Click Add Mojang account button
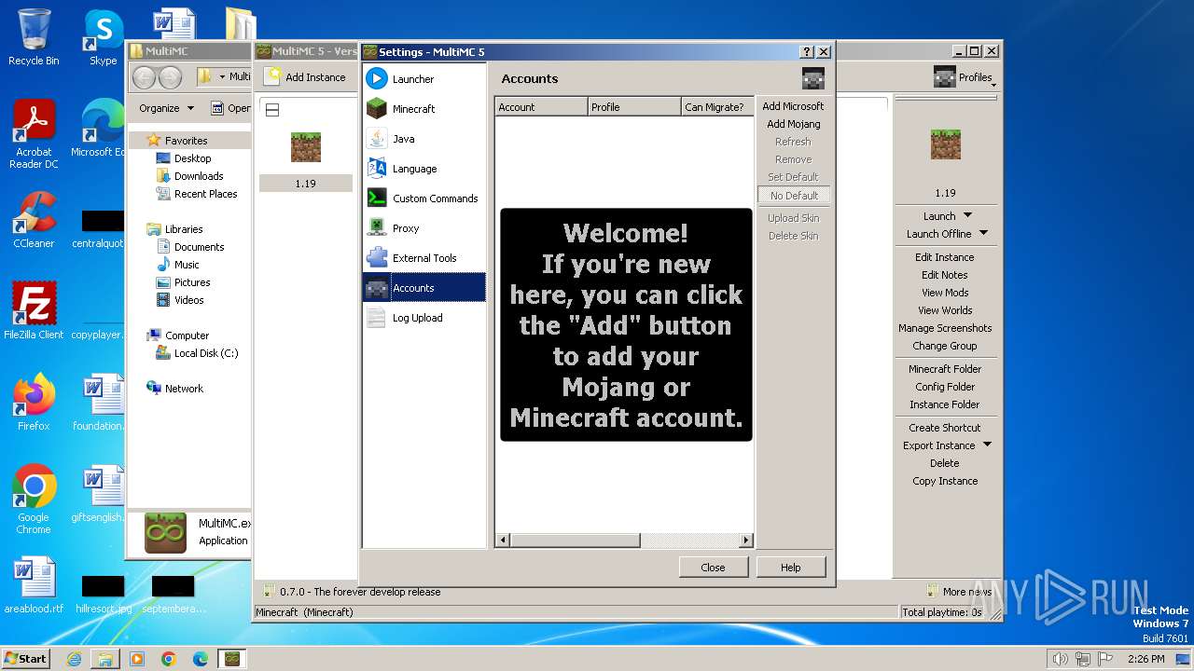The width and height of the screenshot is (1194, 671). tap(793, 124)
